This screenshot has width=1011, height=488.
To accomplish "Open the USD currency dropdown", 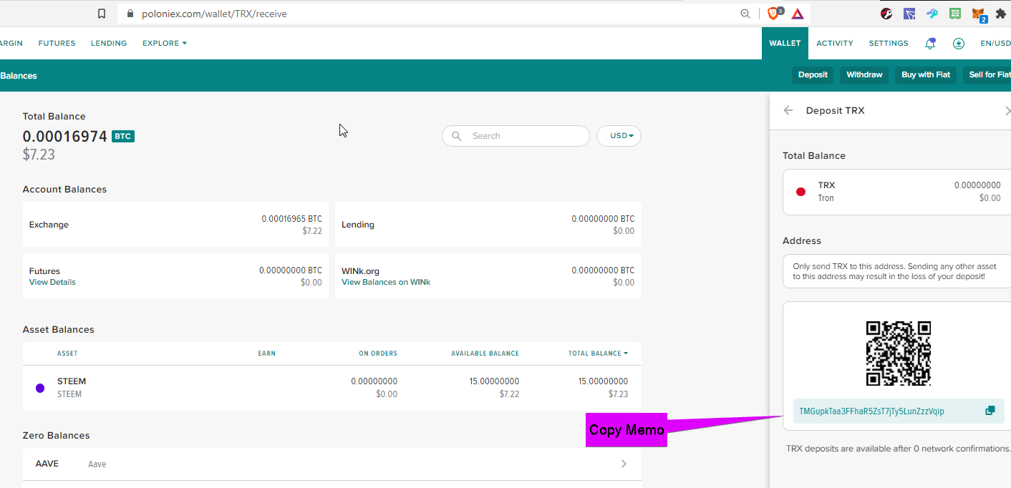I will tap(619, 136).
